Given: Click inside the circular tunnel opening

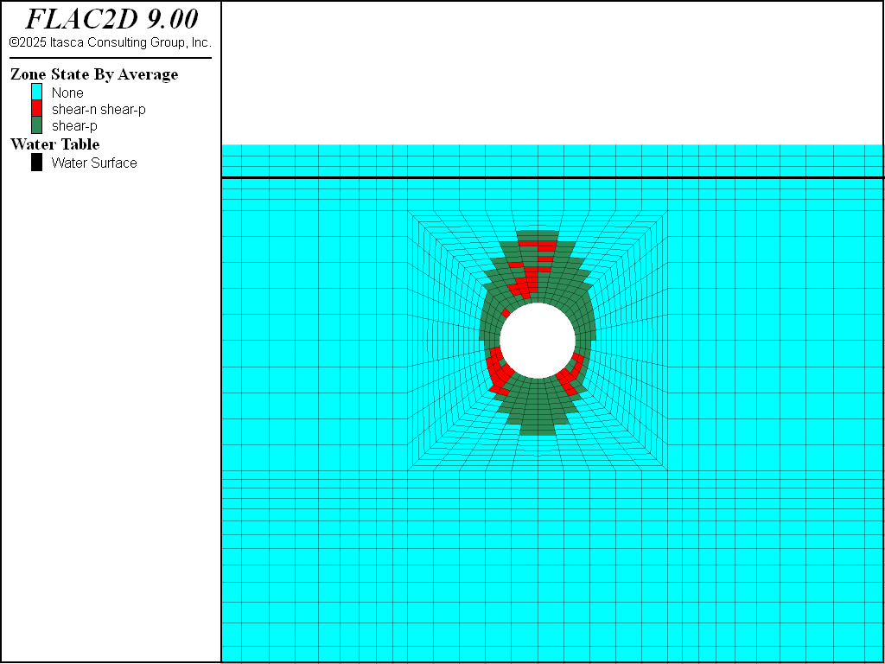Looking at the screenshot, I should click(538, 341).
